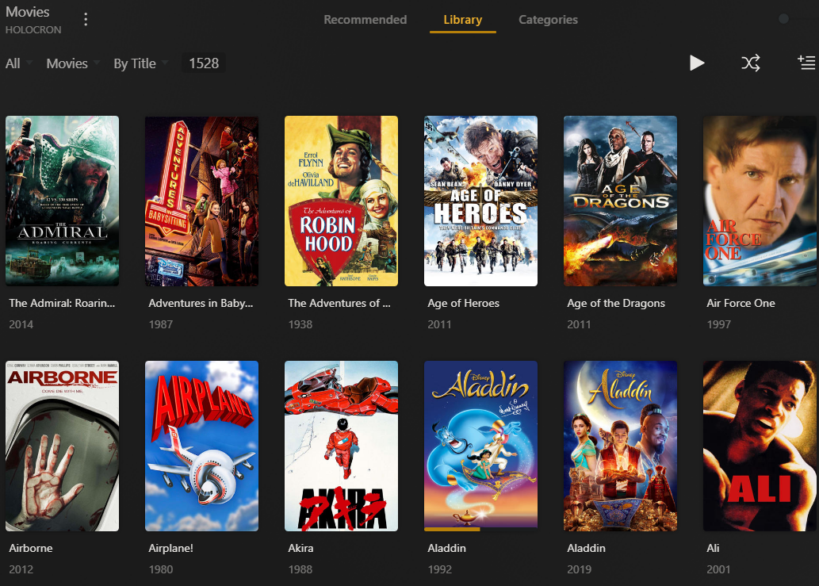Open the Airborne poster
This screenshot has width=819, height=586.
pyautogui.click(x=62, y=446)
